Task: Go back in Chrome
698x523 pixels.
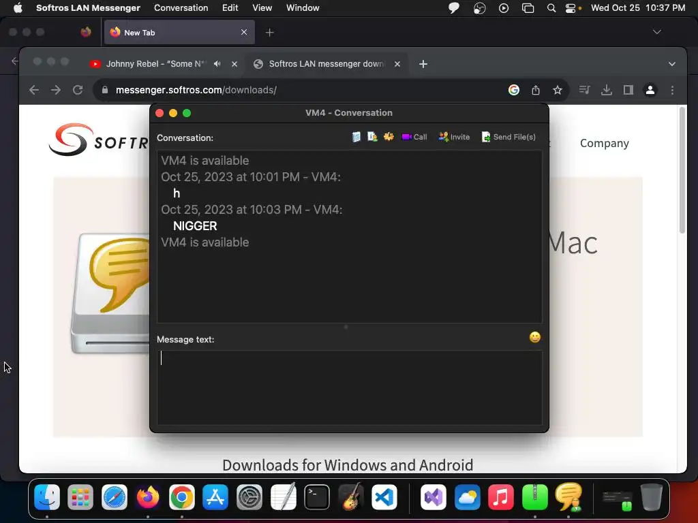Action: [x=34, y=90]
